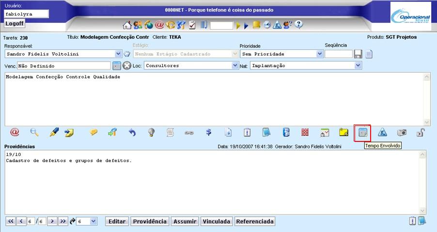Clear due date with the X icon

click(127, 65)
